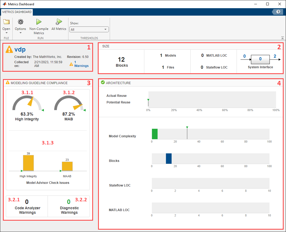Image resolution: width=286 pixels, height=232 pixels.
Task: Click the Open folder icon
Action: pyautogui.click(x=6, y=22)
